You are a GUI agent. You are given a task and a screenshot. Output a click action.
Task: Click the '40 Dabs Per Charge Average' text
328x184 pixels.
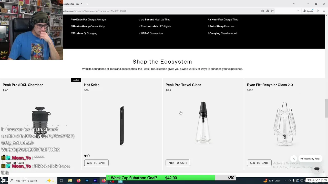click(x=88, y=19)
